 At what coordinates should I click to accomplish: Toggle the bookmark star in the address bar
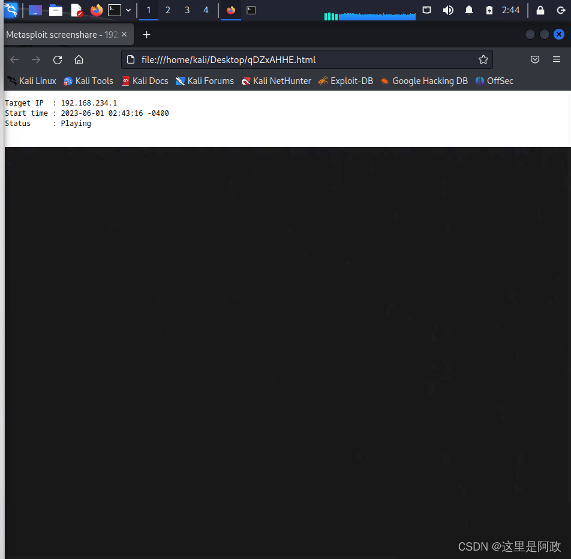click(483, 59)
